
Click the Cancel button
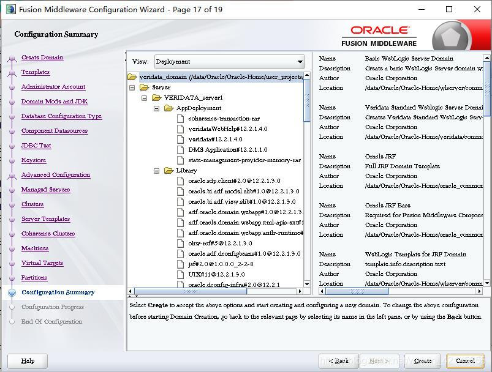(465, 361)
